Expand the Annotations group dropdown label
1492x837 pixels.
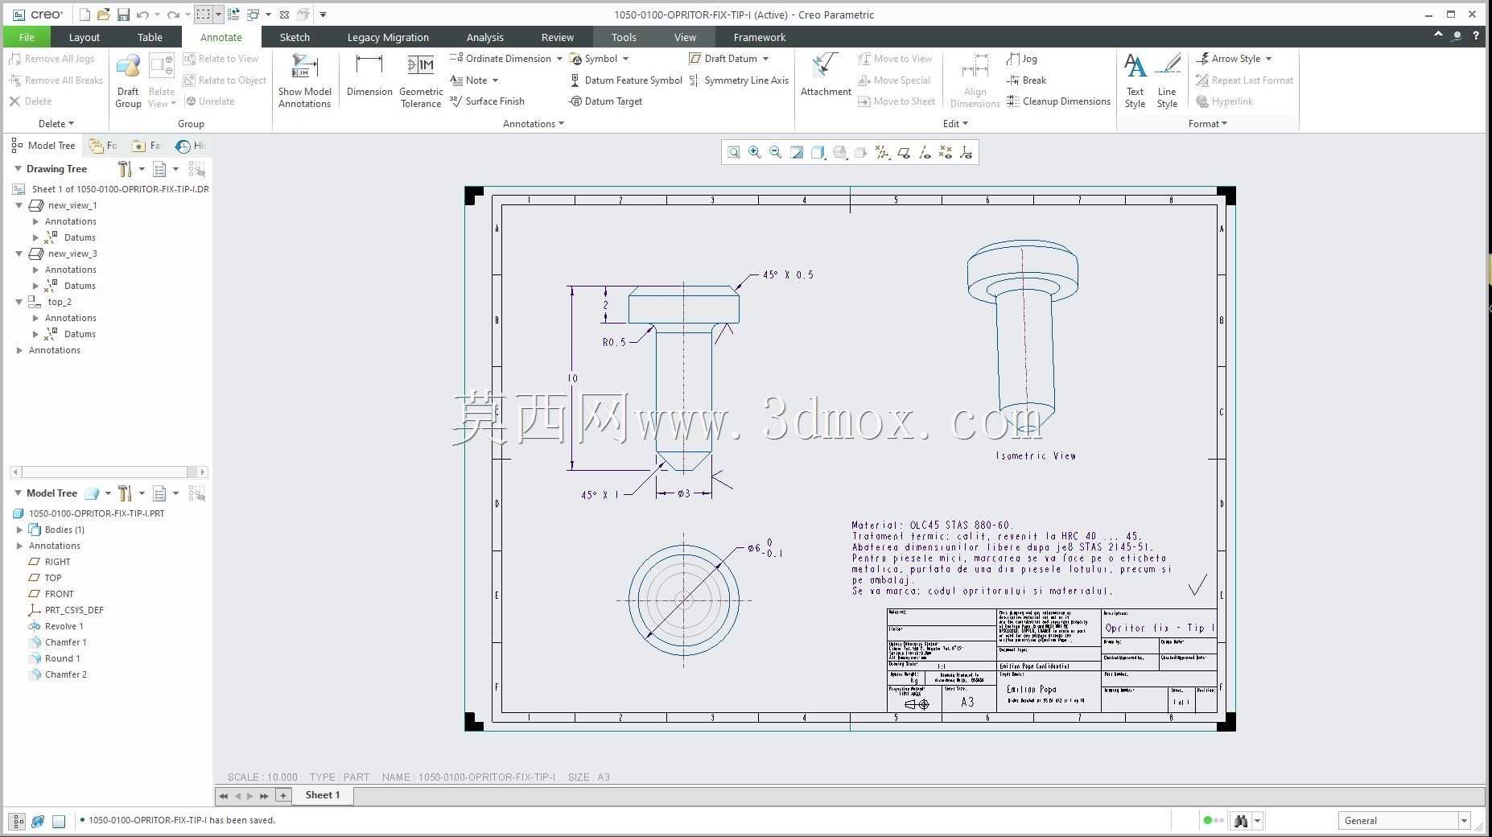pyautogui.click(x=534, y=124)
